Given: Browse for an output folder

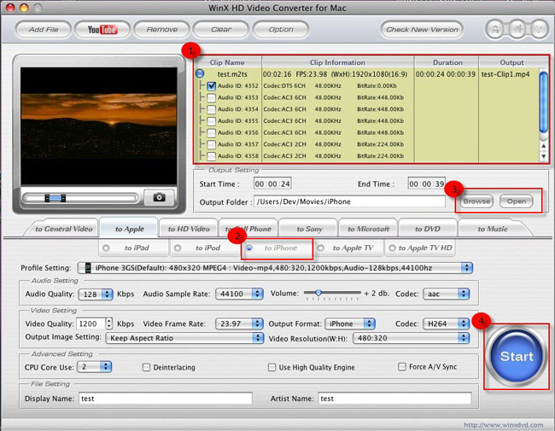Looking at the screenshot, I should (x=476, y=201).
